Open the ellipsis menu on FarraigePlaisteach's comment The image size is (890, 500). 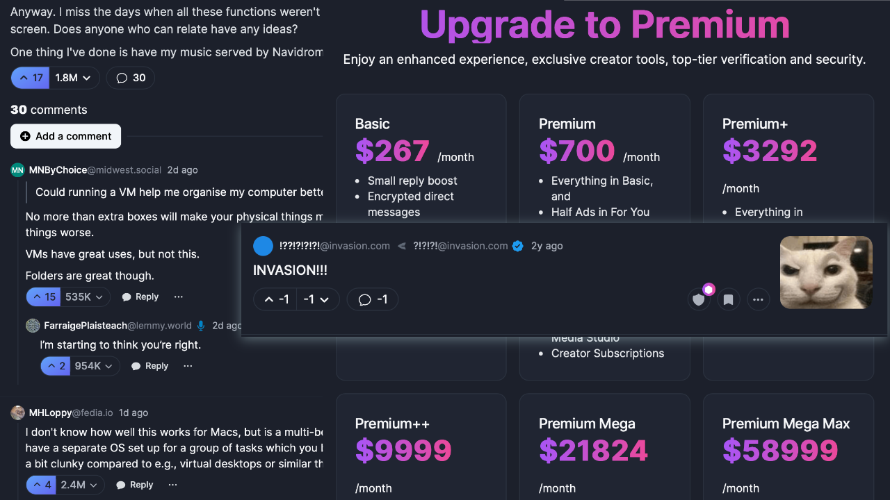(x=188, y=366)
